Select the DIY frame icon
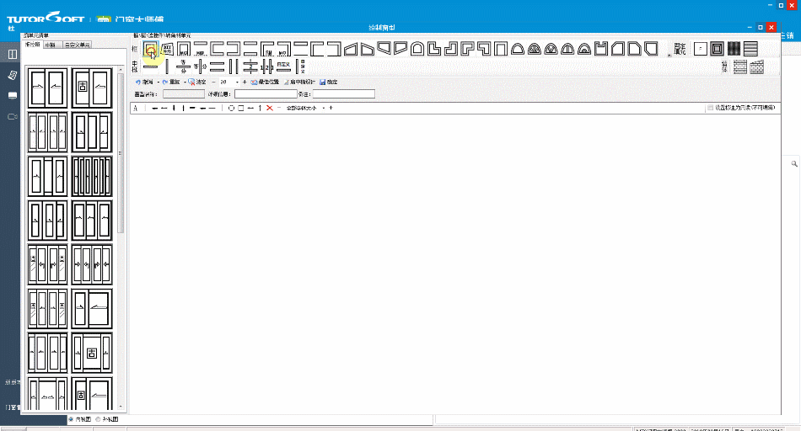The width and height of the screenshot is (801, 431). 168,49
